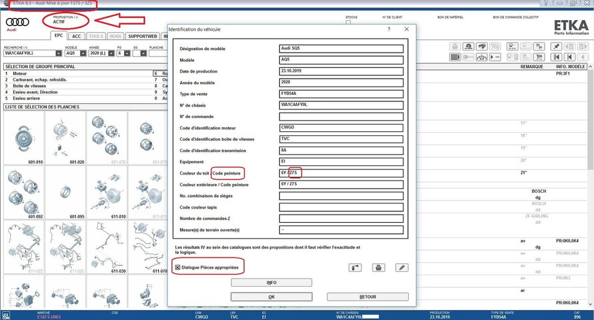Click the pencil edit icon in dialog
The image size is (594, 320).
[x=401, y=268]
